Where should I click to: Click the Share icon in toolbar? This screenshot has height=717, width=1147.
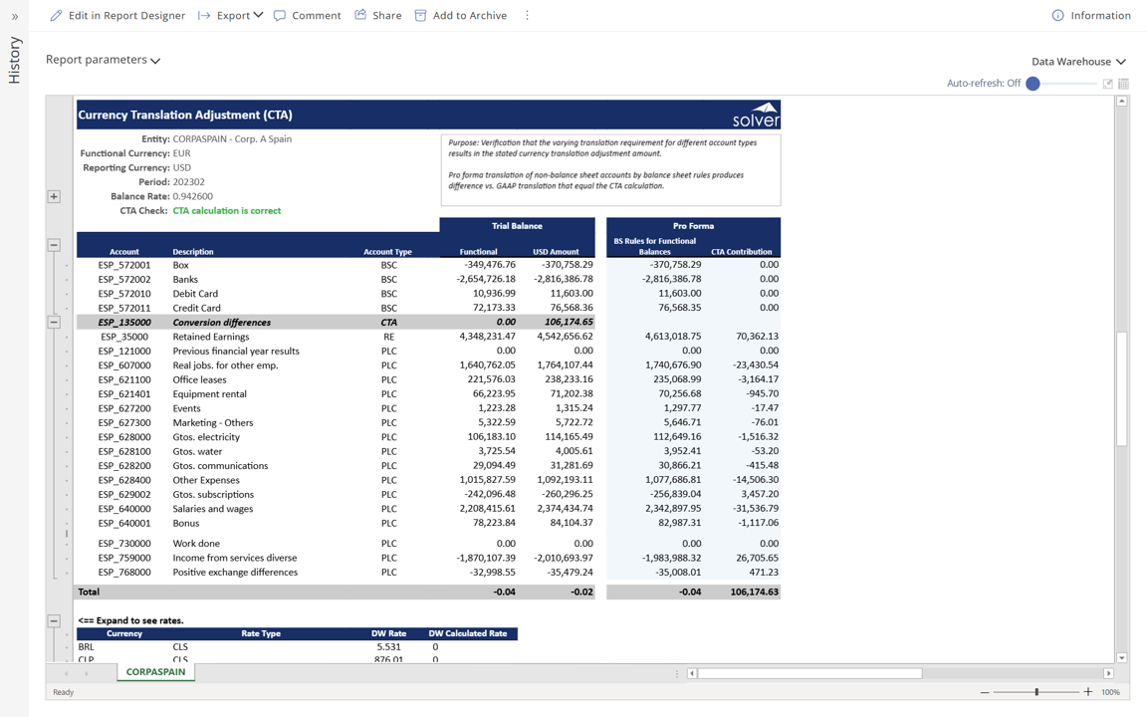(x=360, y=15)
